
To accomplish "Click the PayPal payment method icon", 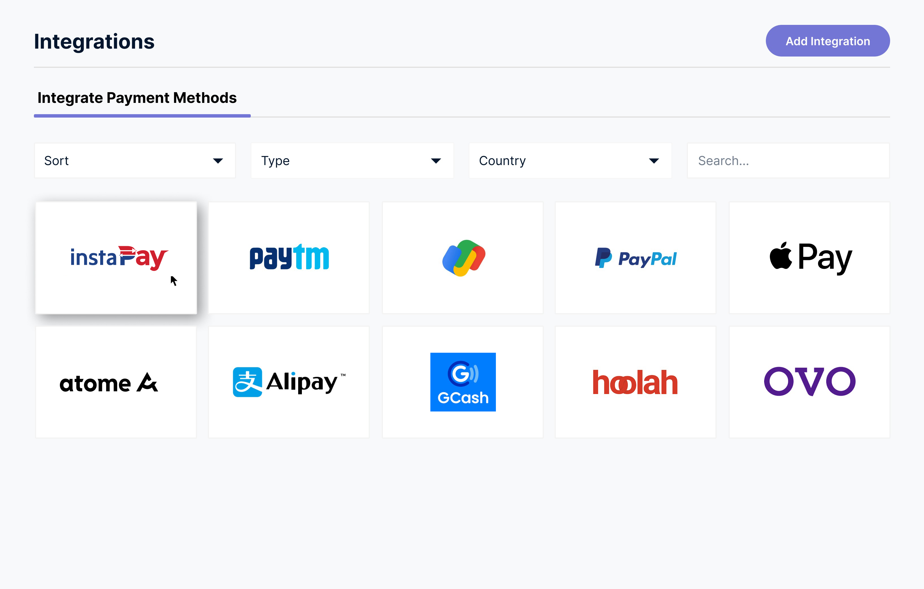I will (x=636, y=257).
